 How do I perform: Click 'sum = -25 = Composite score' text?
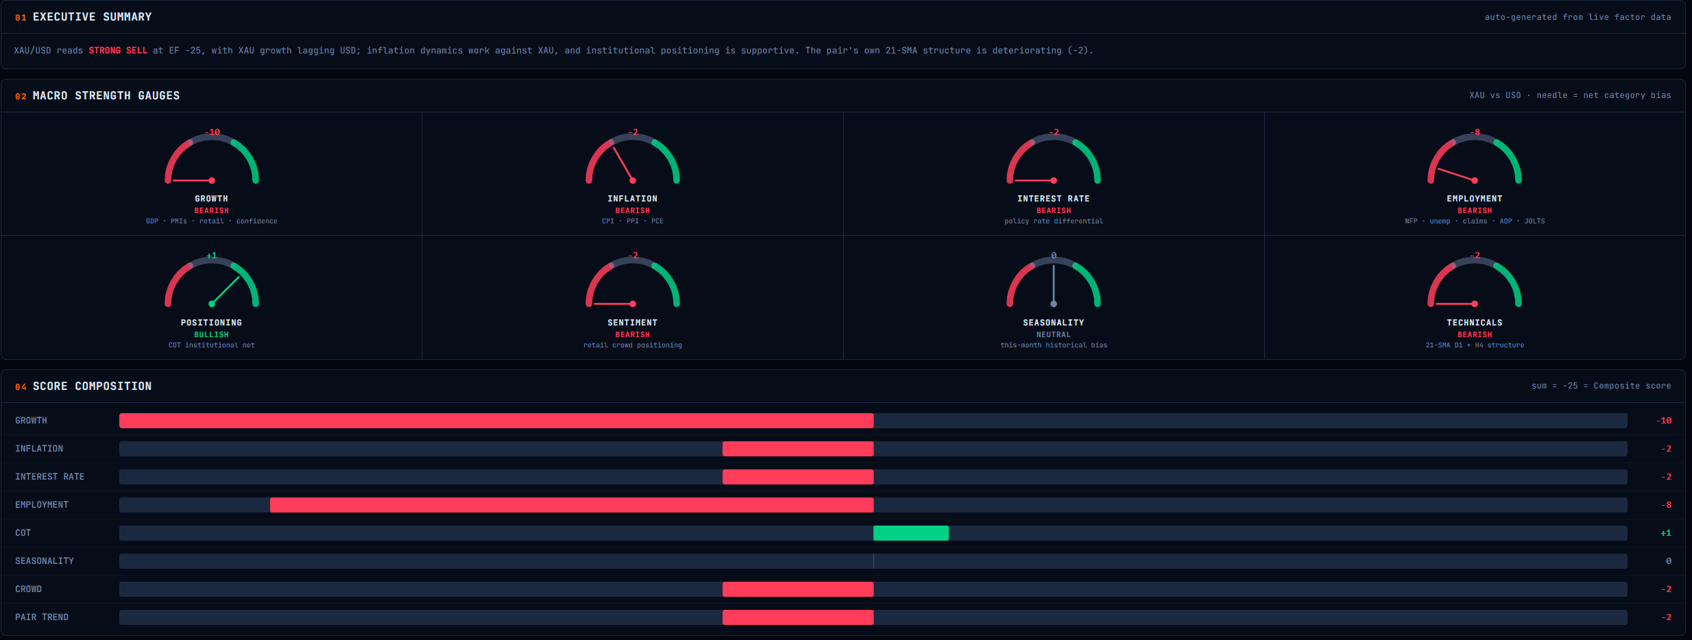tap(1602, 386)
